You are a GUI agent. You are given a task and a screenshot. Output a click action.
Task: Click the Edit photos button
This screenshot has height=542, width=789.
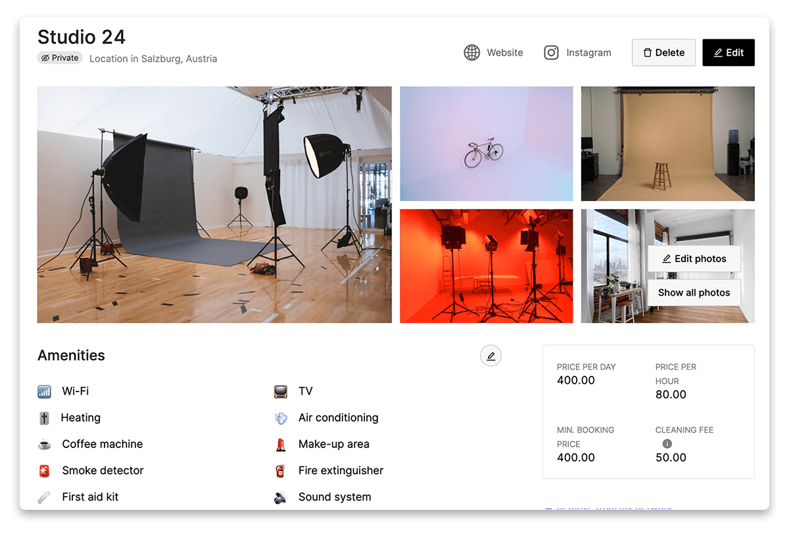pyautogui.click(x=694, y=259)
